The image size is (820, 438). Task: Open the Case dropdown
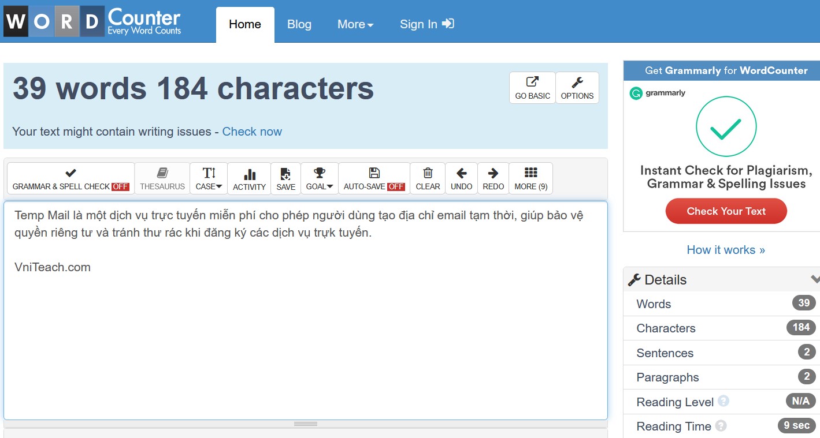tap(208, 178)
